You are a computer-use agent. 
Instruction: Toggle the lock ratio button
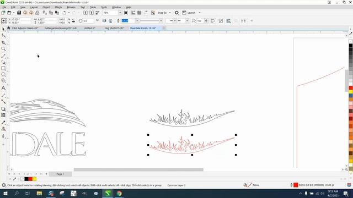73,21
